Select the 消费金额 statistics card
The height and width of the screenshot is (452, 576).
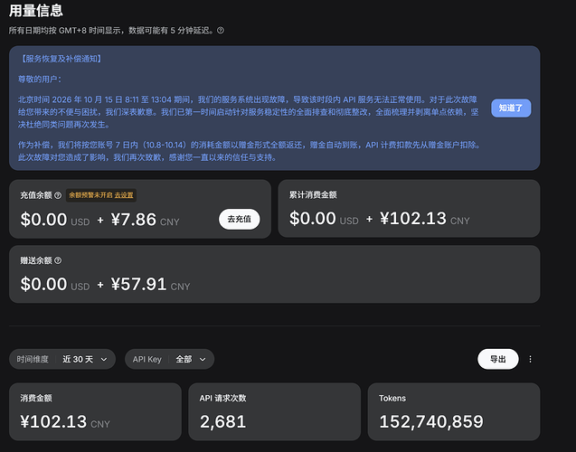coord(95,411)
